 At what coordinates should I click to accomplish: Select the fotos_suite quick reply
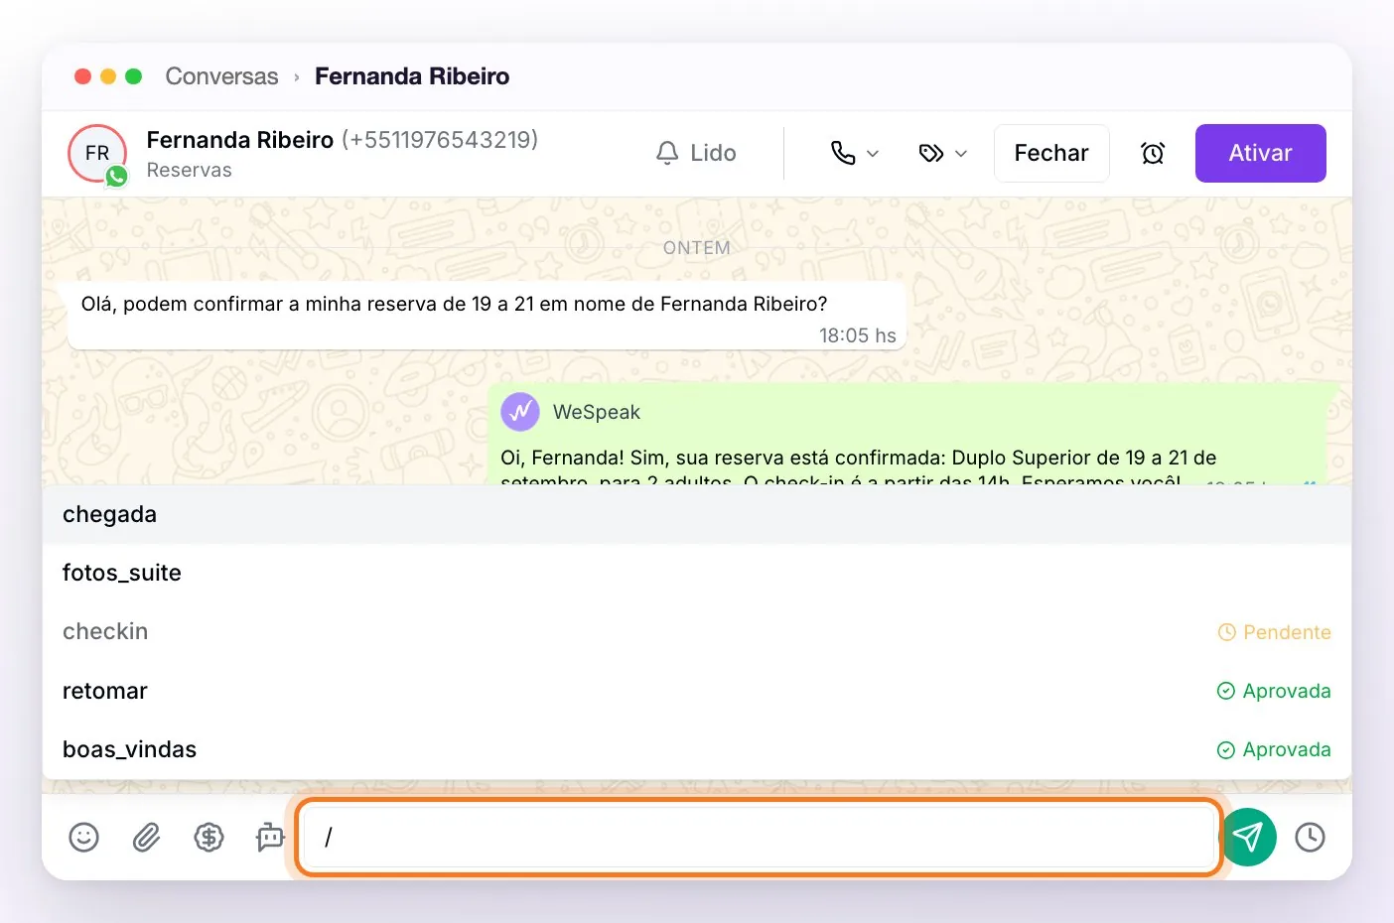point(696,573)
